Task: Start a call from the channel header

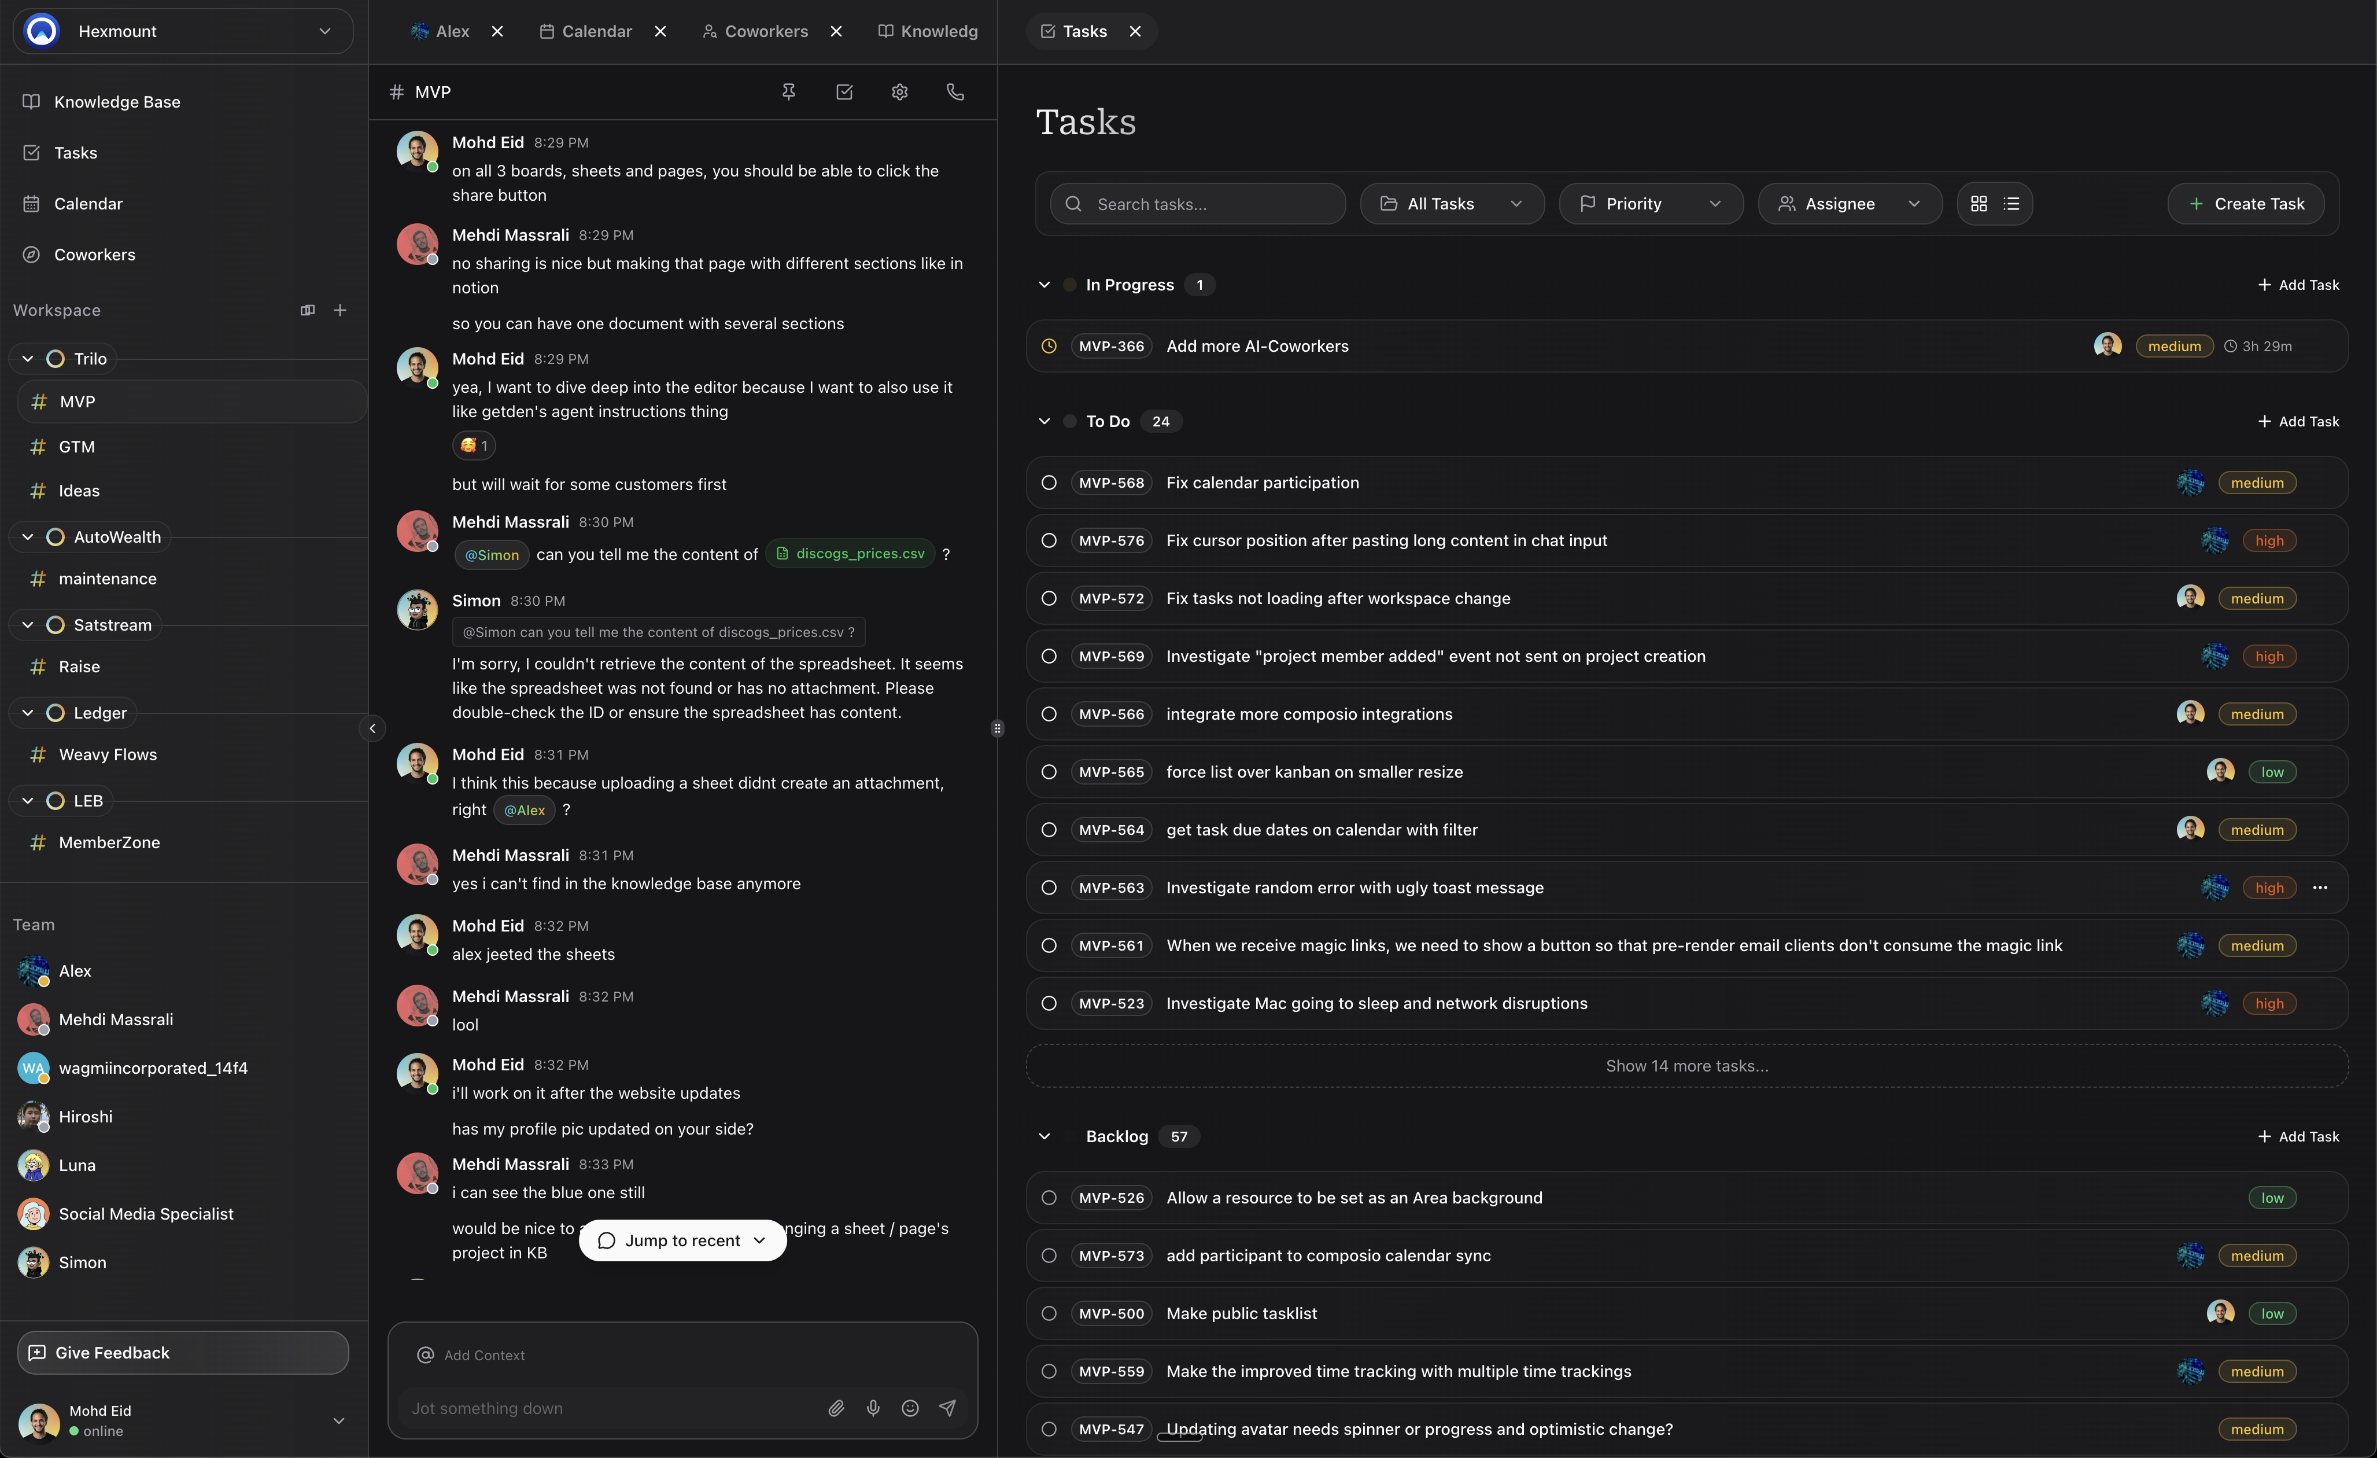Action: [x=954, y=91]
